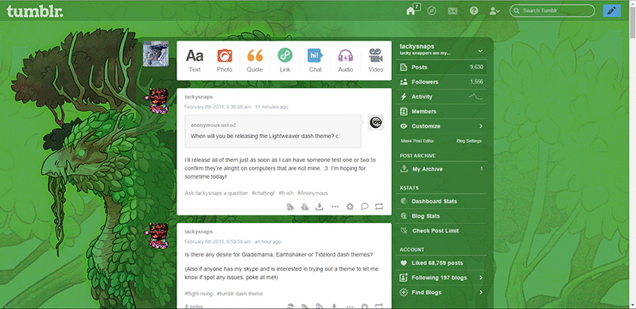This screenshot has height=309, width=636.
Task: Create a new Photo post
Action: [224, 60]
